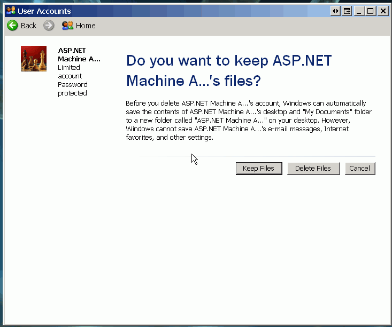Cancel the account deletion
The image size is (392, 327).
tap(360, 169)
